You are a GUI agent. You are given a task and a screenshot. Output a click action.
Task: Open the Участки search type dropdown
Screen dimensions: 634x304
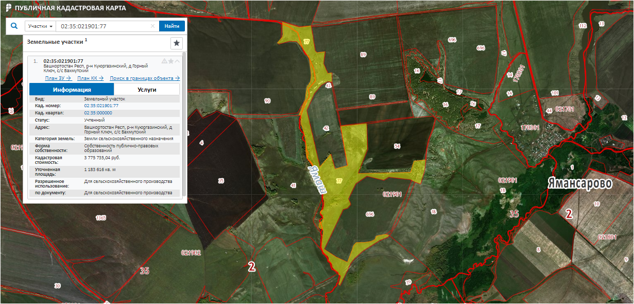point(41,26)
